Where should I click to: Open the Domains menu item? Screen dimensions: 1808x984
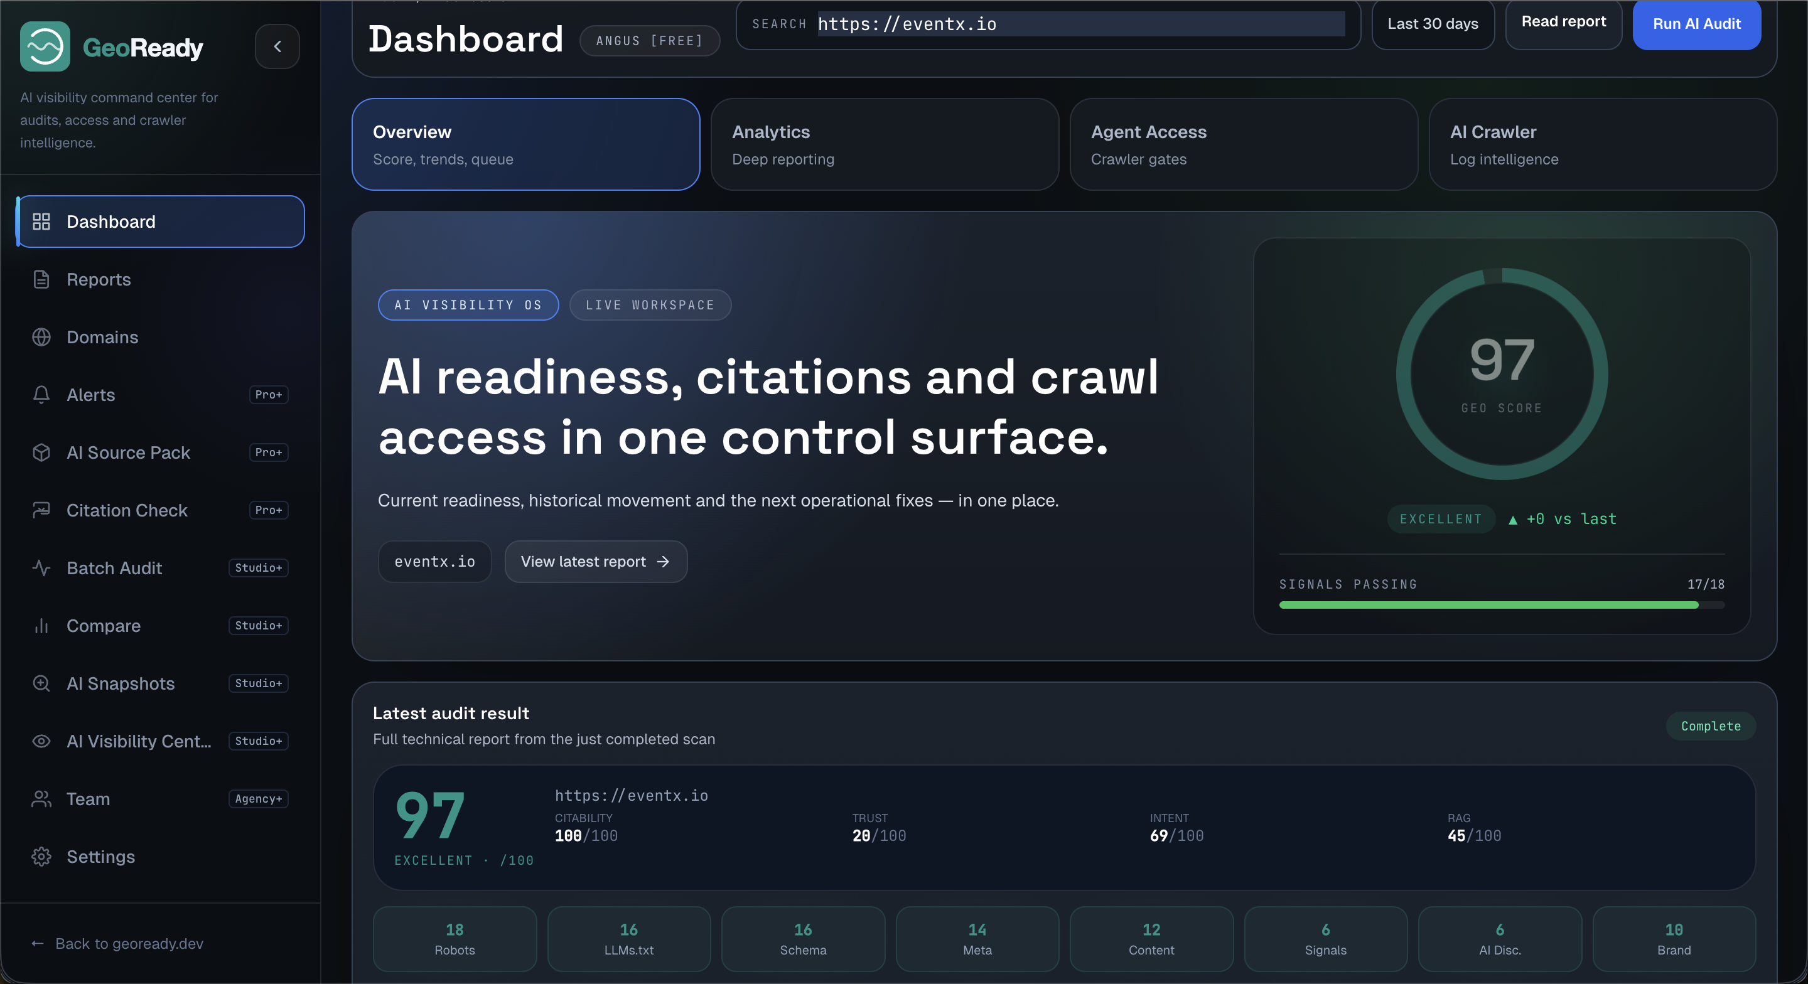coord(161,337)
